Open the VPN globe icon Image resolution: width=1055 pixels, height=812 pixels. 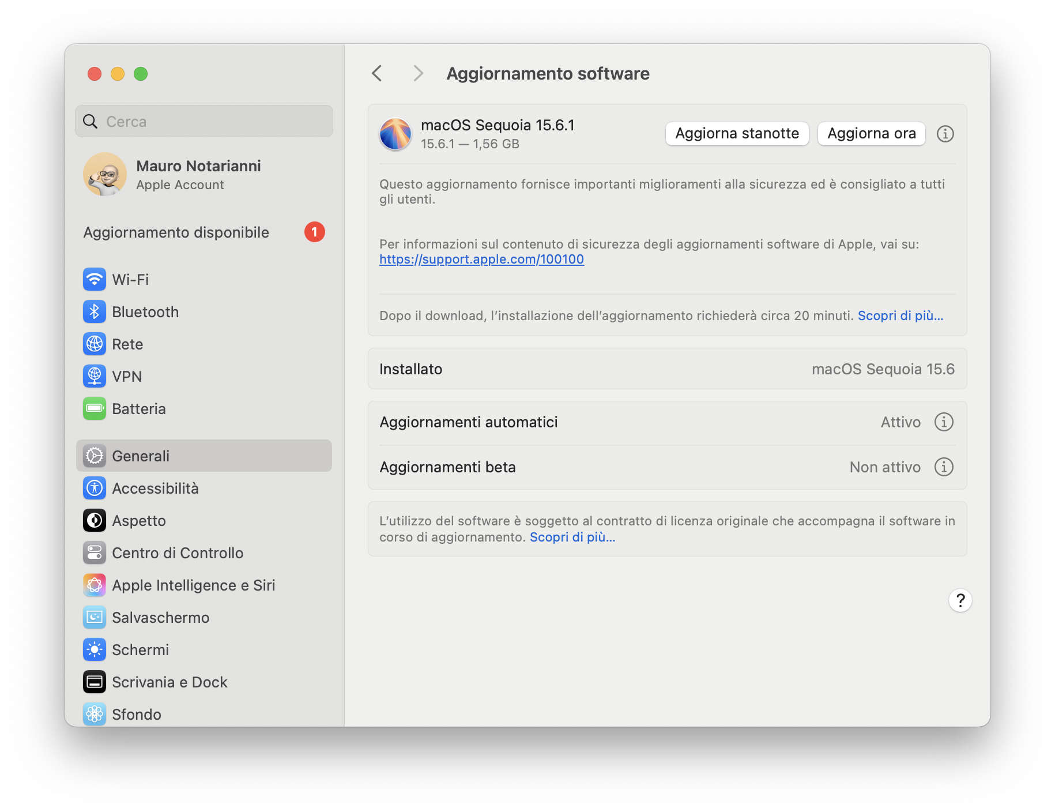point(95,377)
